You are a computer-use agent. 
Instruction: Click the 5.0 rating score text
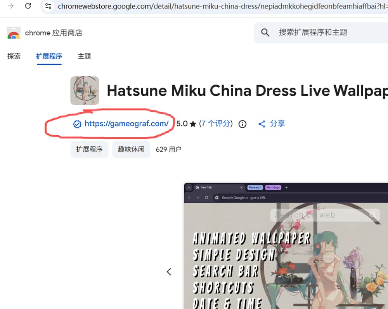(x=182, y=124)
